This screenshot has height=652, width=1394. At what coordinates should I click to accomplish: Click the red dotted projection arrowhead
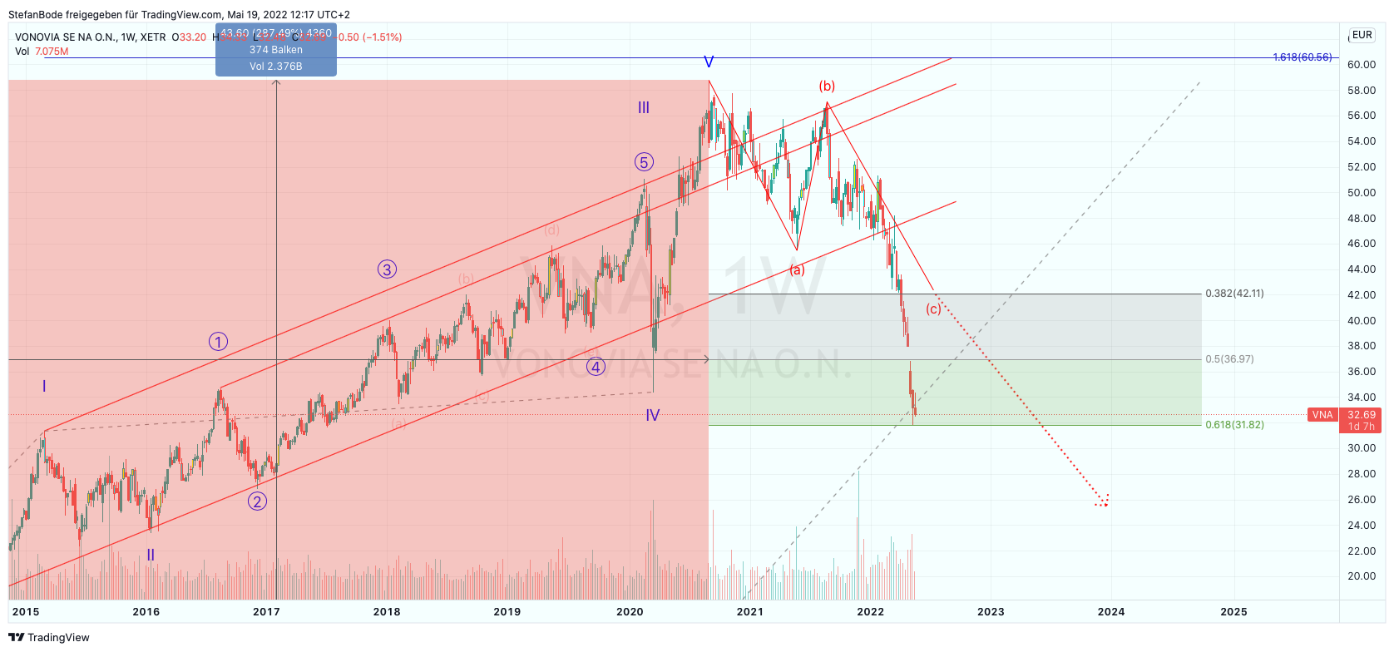[1103, 501]
